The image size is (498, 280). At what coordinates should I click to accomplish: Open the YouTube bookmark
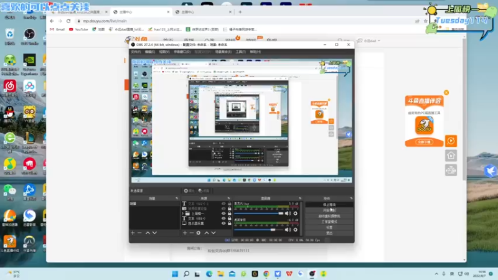pos(78,29)
